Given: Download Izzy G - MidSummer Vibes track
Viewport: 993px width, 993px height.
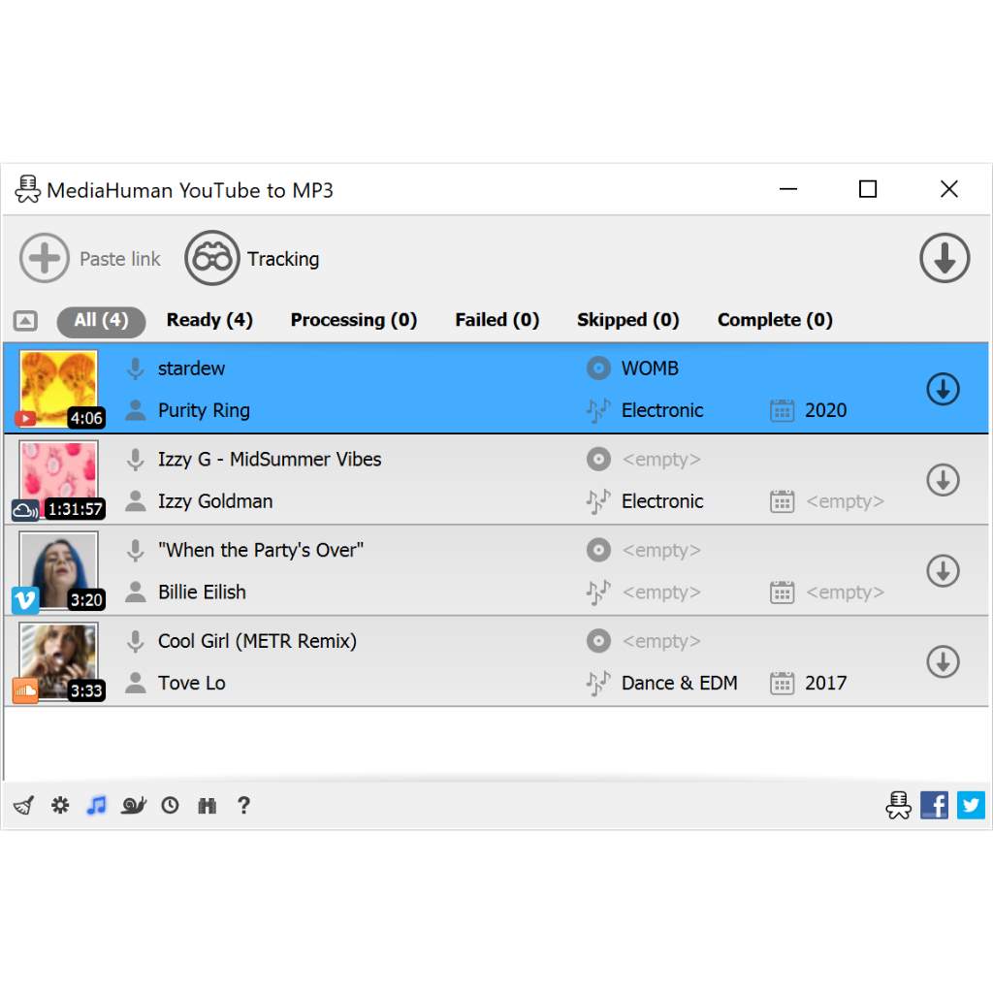Looking at the screenshot, I should coord(943,481).
